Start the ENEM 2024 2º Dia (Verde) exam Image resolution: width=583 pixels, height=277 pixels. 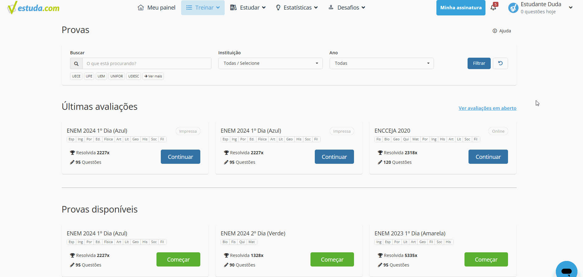(x=332, y=259)
